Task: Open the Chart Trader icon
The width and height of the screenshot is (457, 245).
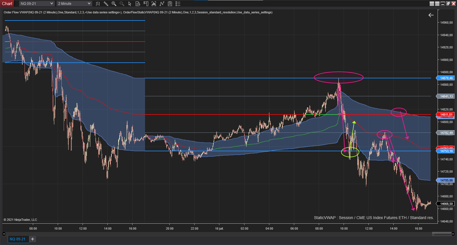Action: click(146, 4)
